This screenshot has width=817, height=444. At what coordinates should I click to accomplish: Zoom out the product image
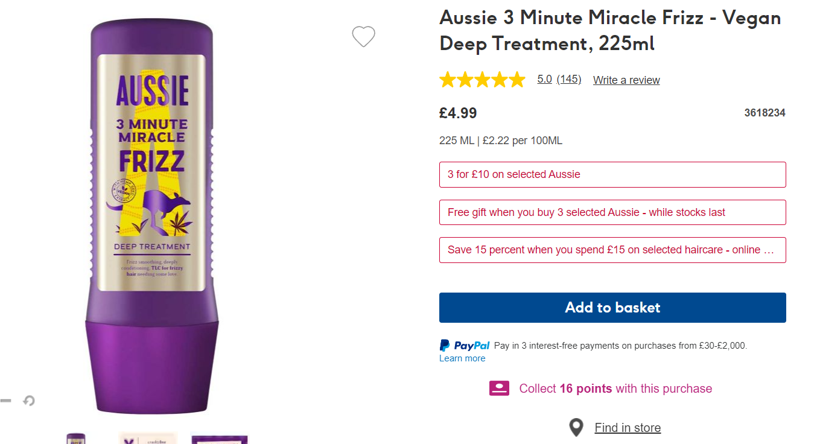click(x=5, y=401)
